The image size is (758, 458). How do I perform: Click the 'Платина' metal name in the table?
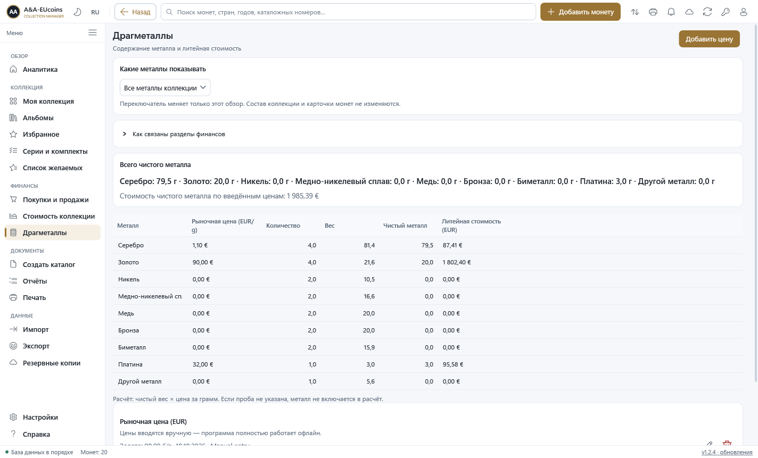pos(130,364)
